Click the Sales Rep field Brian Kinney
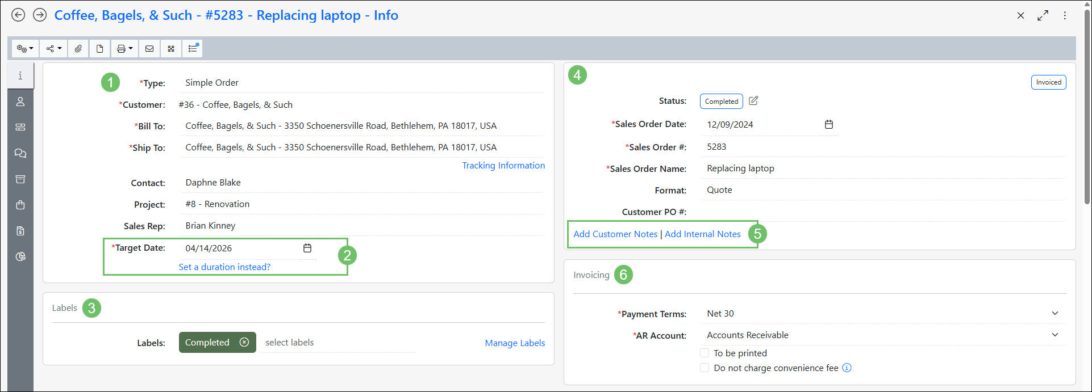 click(361, 226)
